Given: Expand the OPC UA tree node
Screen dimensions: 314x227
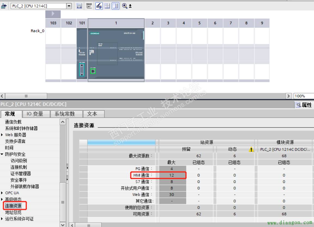Looking at the screenshot, I should point(2,193).
